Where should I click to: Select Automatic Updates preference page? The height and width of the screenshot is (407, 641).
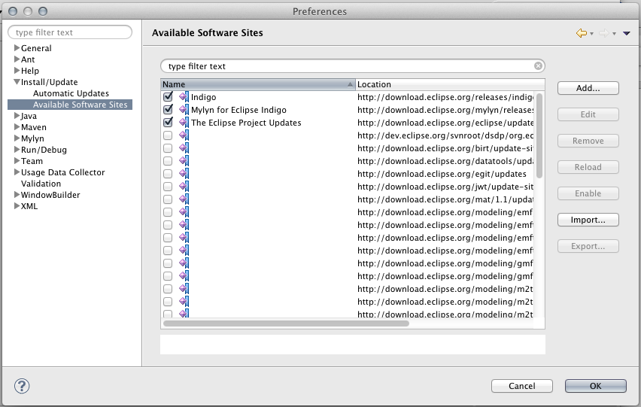coord(71,93)
